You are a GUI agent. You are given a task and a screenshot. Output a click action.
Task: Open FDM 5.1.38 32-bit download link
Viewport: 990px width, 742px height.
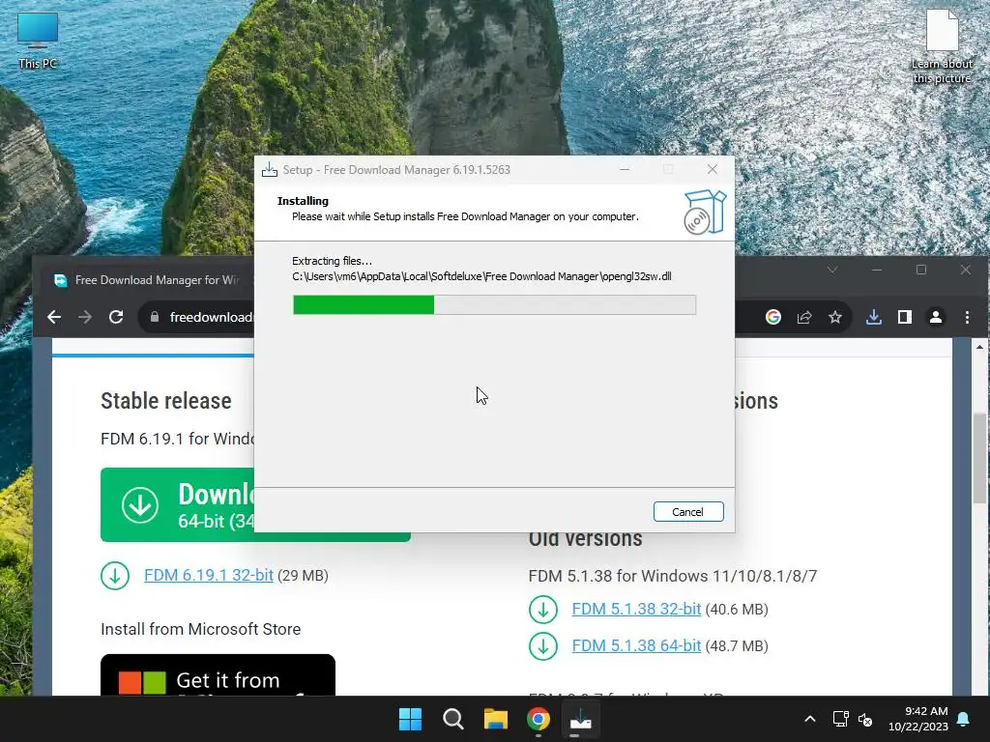point(636,609)
